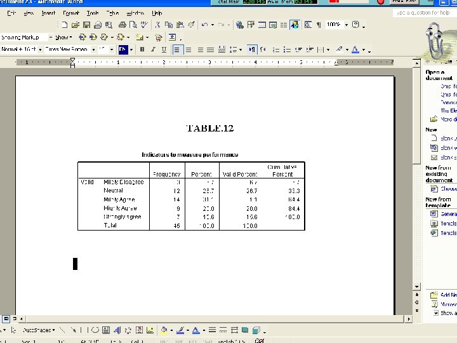Click the Fill Color bucket in Drawing toolbar
457x343 pixels.
click(164, 330)
